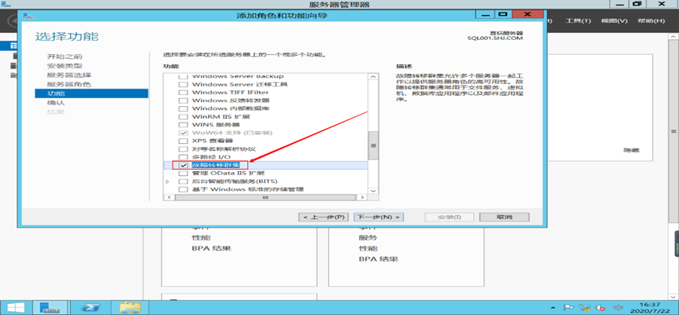Click the feature list vertical scrollbar thumb
This screenshot has width=679, height=315.
373,145
